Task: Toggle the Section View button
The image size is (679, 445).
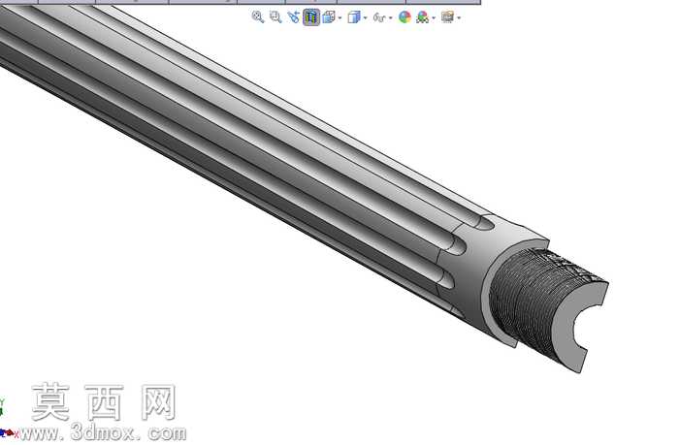Action: [x=311, y=17]
